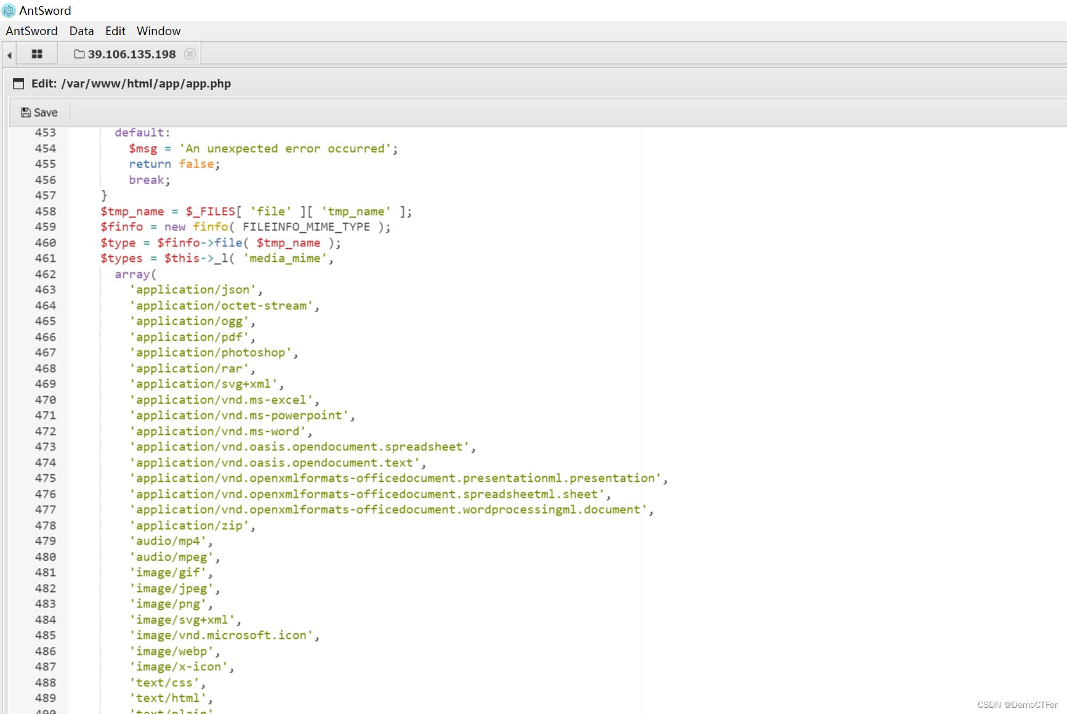Close the 39.106.135.198 tab

(x=190, y=54)
